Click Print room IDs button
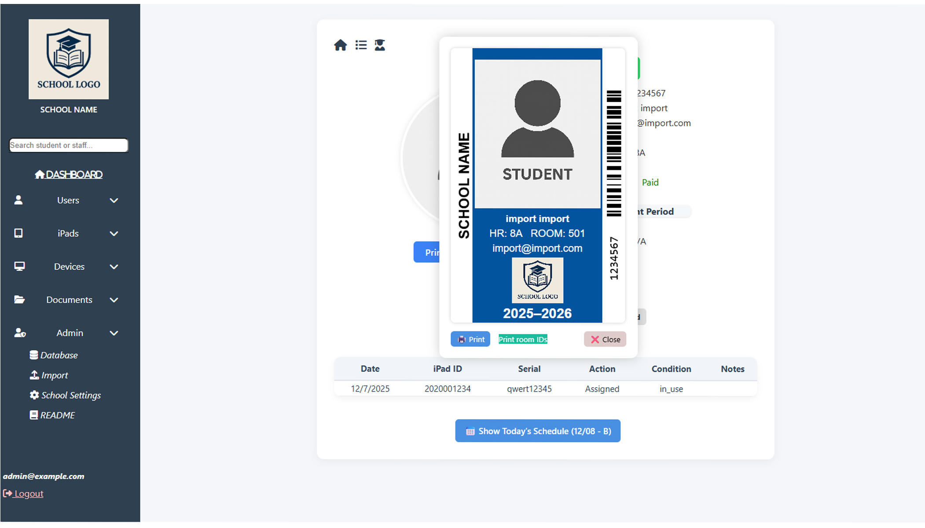Viewport: 925px width, 528px height. (x=522, y=339)
